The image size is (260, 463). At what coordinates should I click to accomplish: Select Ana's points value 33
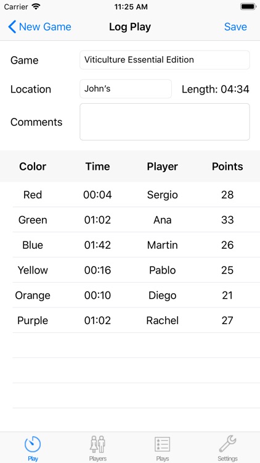227,220
